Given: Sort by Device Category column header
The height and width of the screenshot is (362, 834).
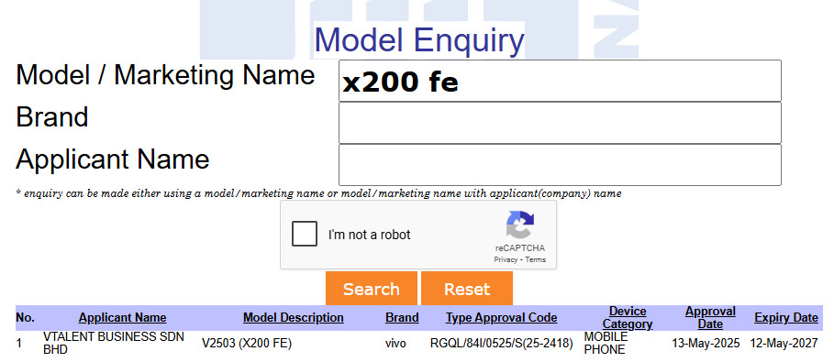Looking at the screenshot, I should (628, 318).
